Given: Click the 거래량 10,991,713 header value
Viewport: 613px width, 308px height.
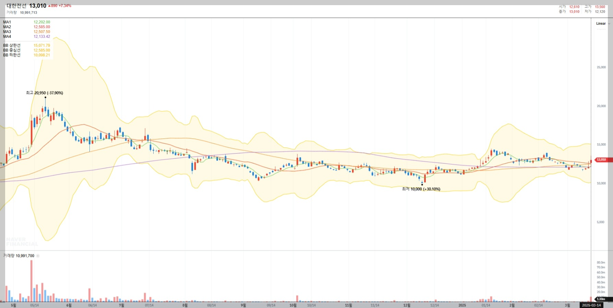Looking at the screenshot, I should [x=28, y=13].
